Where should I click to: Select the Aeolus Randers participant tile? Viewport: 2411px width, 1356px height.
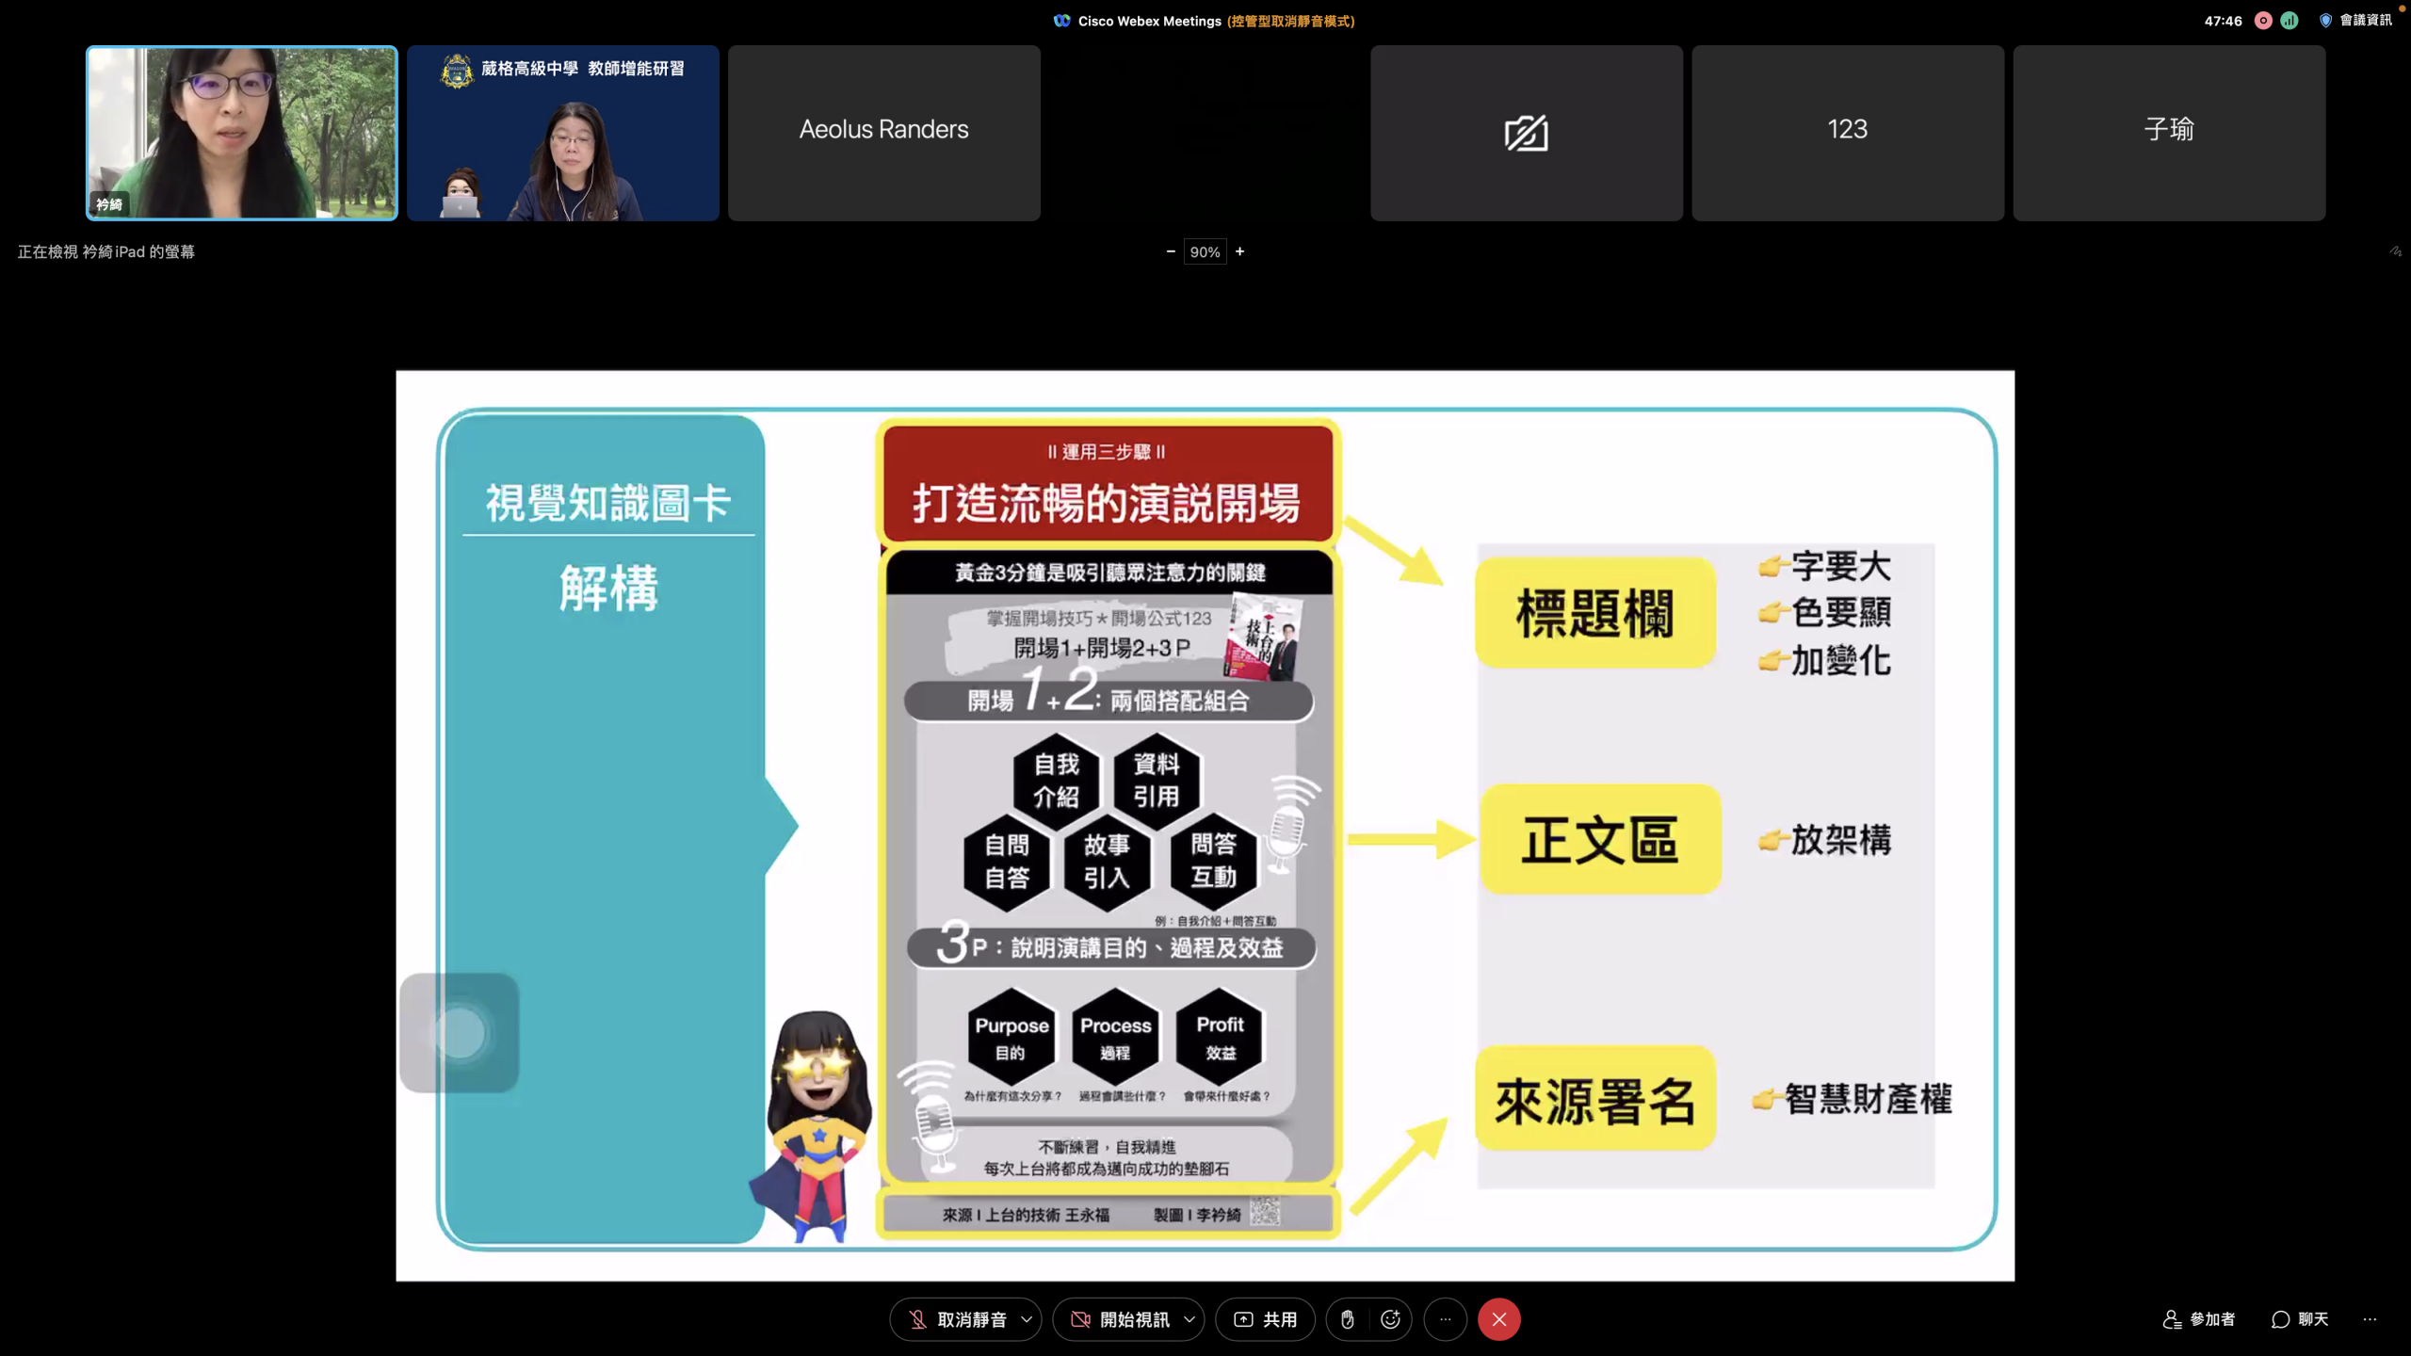pos(883,133)
